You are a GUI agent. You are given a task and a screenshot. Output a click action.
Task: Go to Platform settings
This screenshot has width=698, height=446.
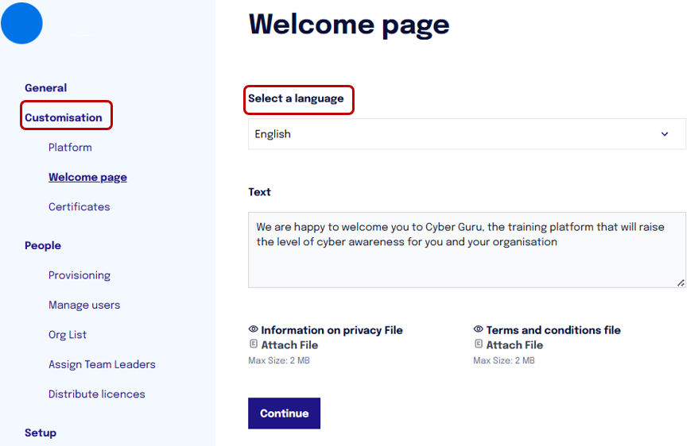tap(70, 148)
